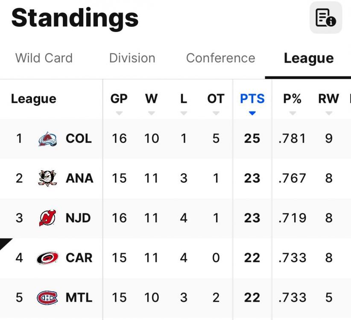
Task: Switch to the Wild Card tab
Action: 44,58
